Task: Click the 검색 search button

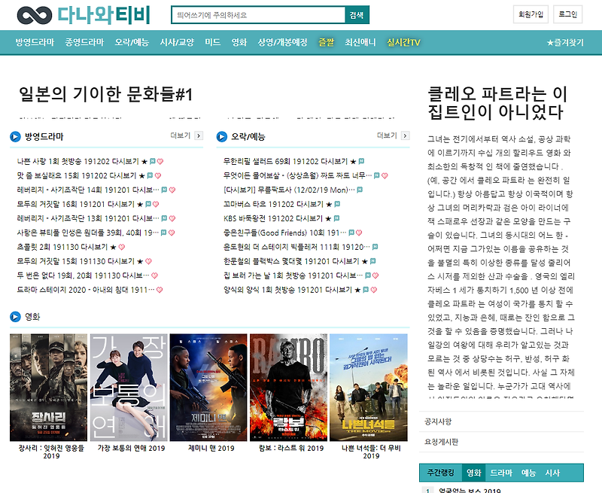Action: point(357,15)
